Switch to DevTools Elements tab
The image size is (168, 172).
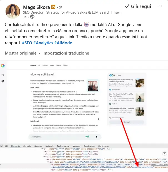coord(16,146)
